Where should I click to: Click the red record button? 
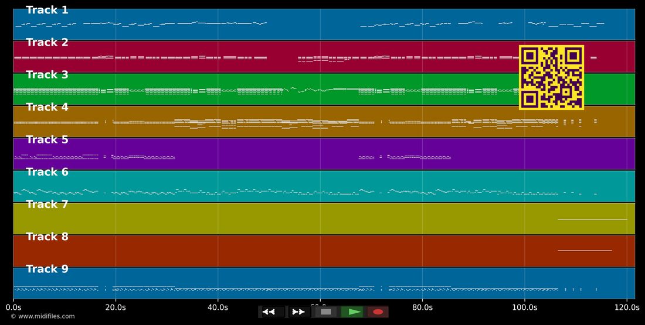coord(378,312)
